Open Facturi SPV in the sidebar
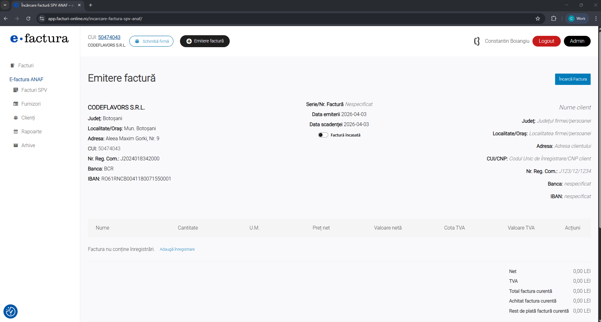The image size is (601, 322). click(34, 90)
